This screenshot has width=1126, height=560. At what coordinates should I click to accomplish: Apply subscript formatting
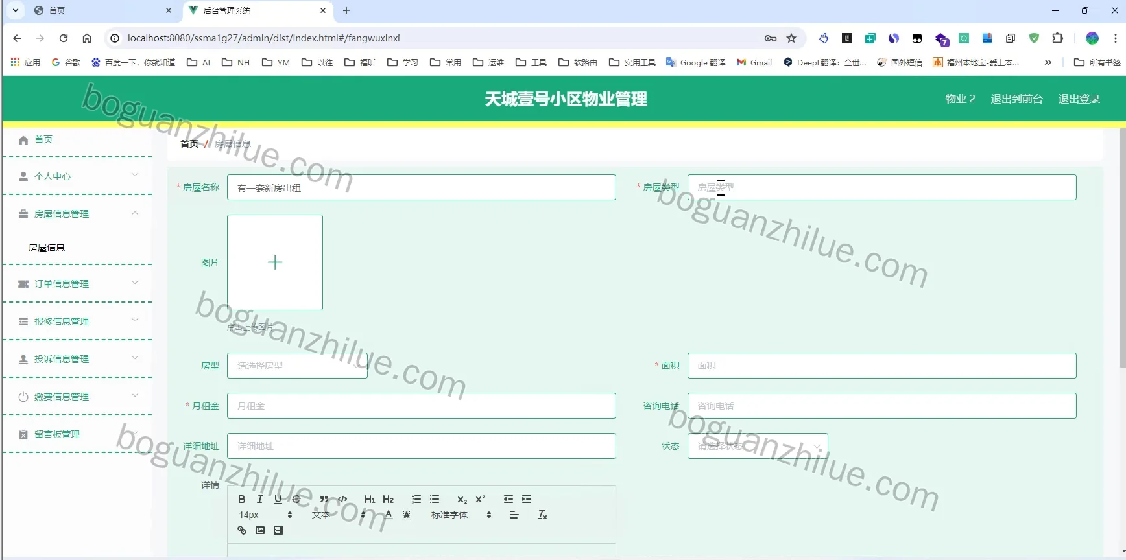tap(462, 499)
